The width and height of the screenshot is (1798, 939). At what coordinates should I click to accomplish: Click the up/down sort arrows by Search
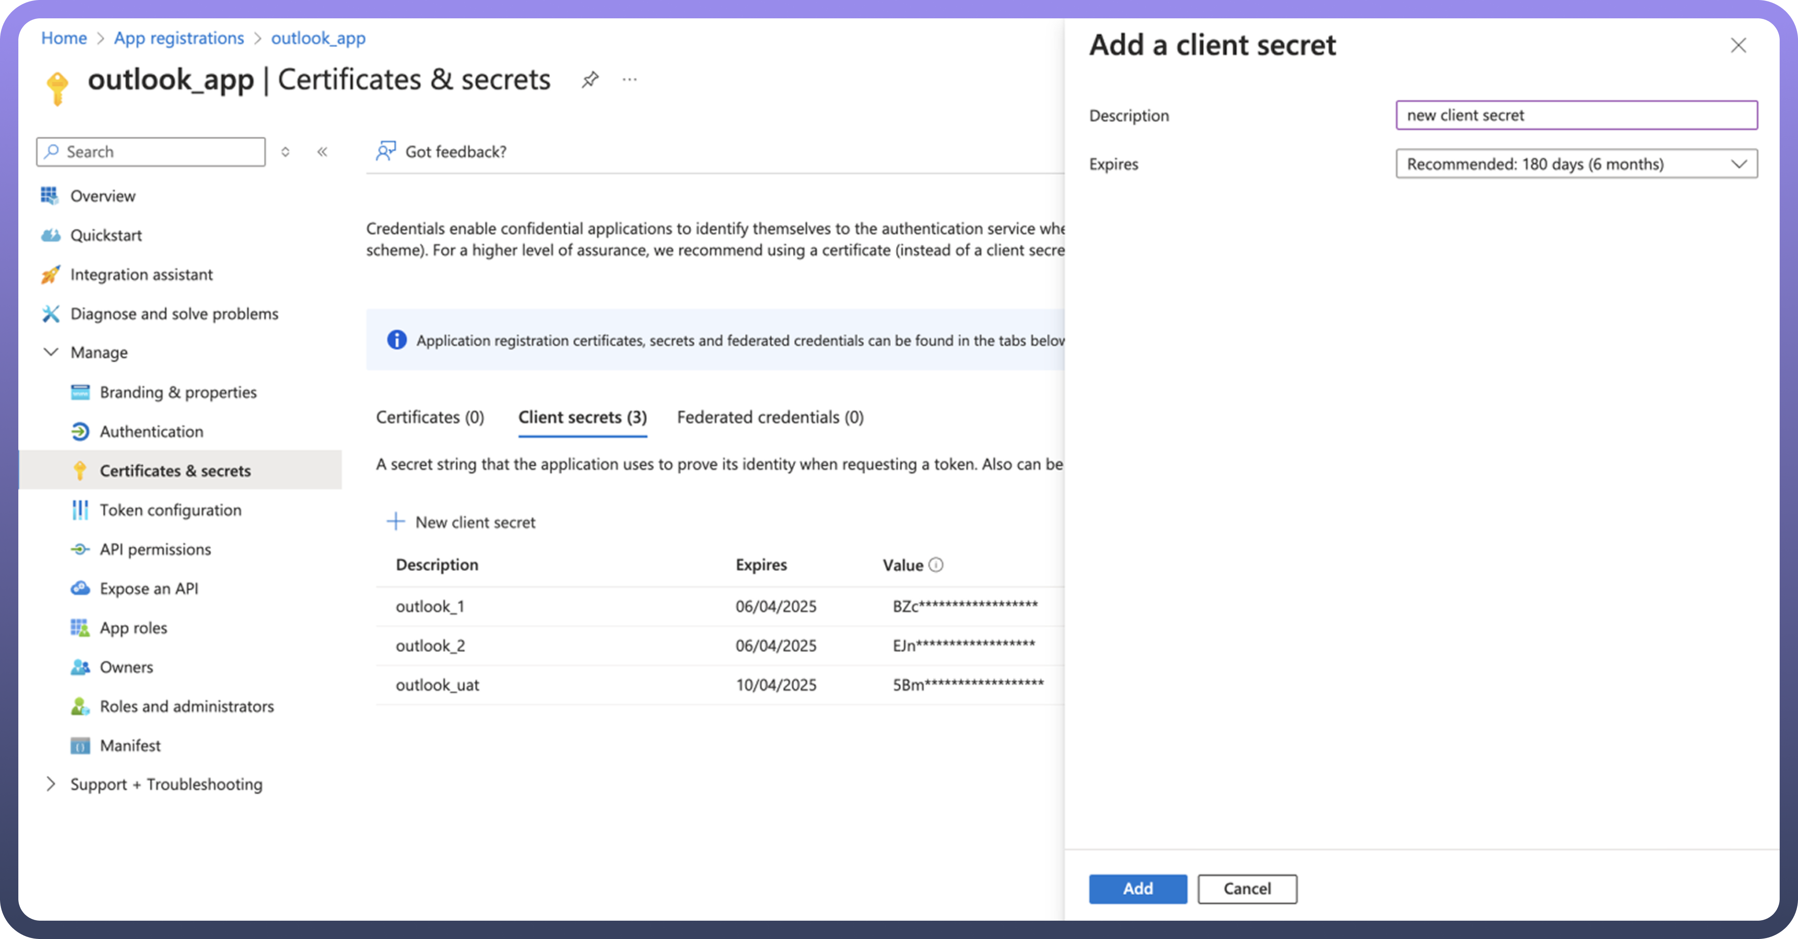285,152
